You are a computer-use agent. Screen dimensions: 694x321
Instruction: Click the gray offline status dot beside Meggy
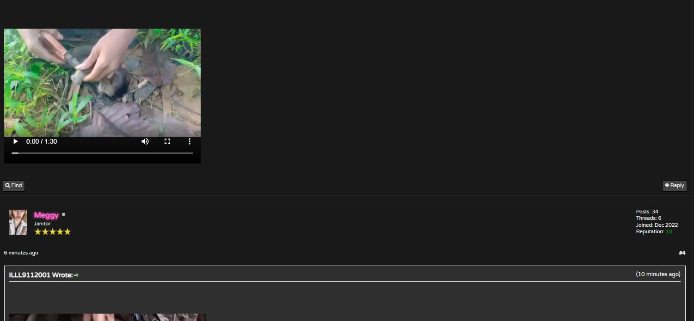coord(63,214)
